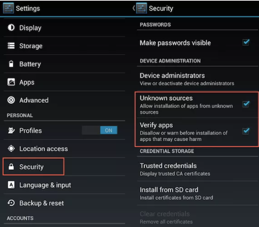Viewport: 259px width, 227px height.
Task: Open Trusted credentials
Action: (197, 169)
